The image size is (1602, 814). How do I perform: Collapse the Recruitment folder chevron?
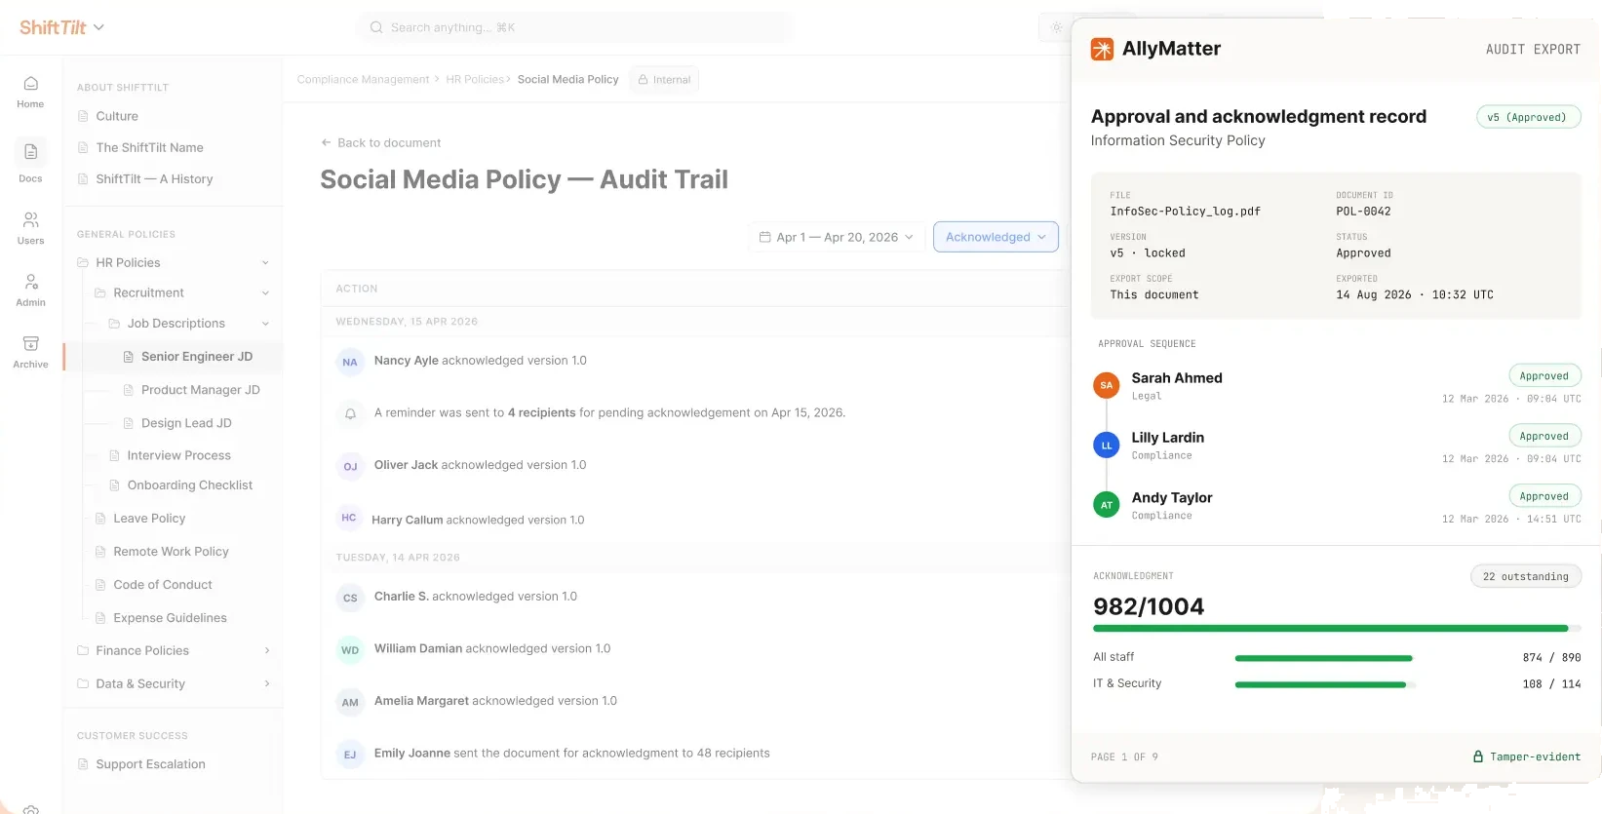265,293
